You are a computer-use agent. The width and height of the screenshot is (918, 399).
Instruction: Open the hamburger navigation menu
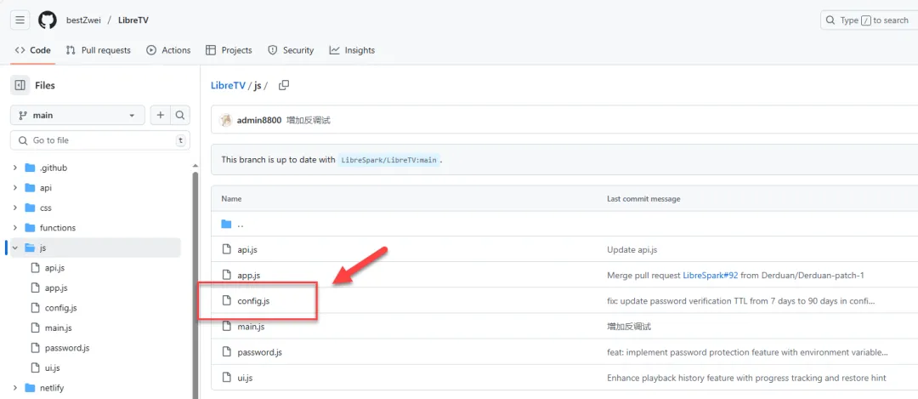[20, 20]
